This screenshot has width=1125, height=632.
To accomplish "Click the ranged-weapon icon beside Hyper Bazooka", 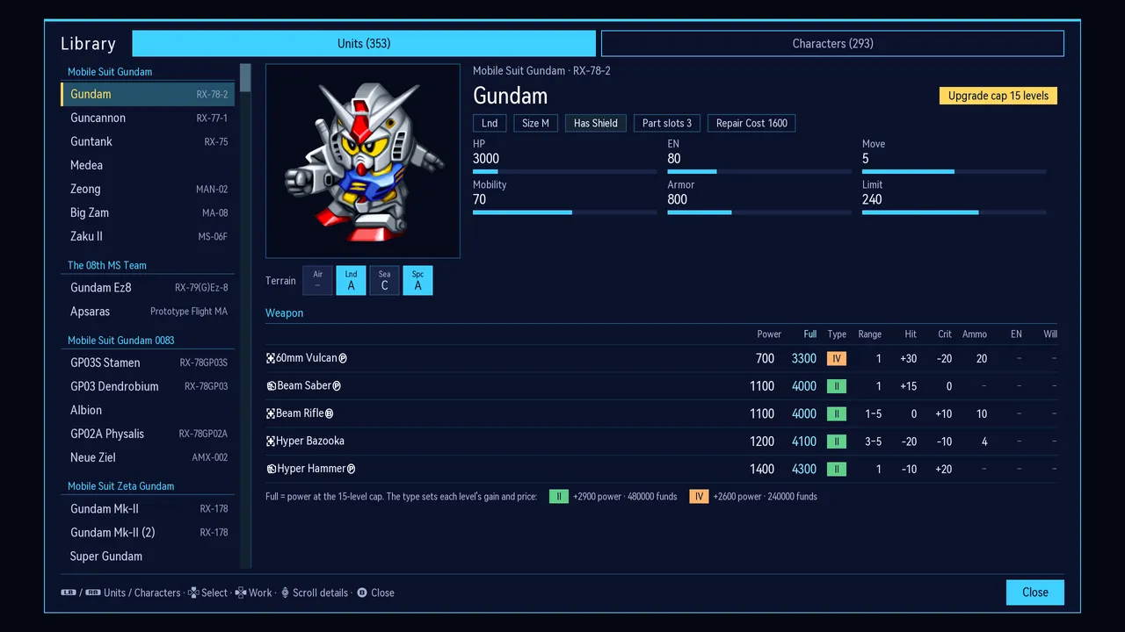I will point(271,442).
